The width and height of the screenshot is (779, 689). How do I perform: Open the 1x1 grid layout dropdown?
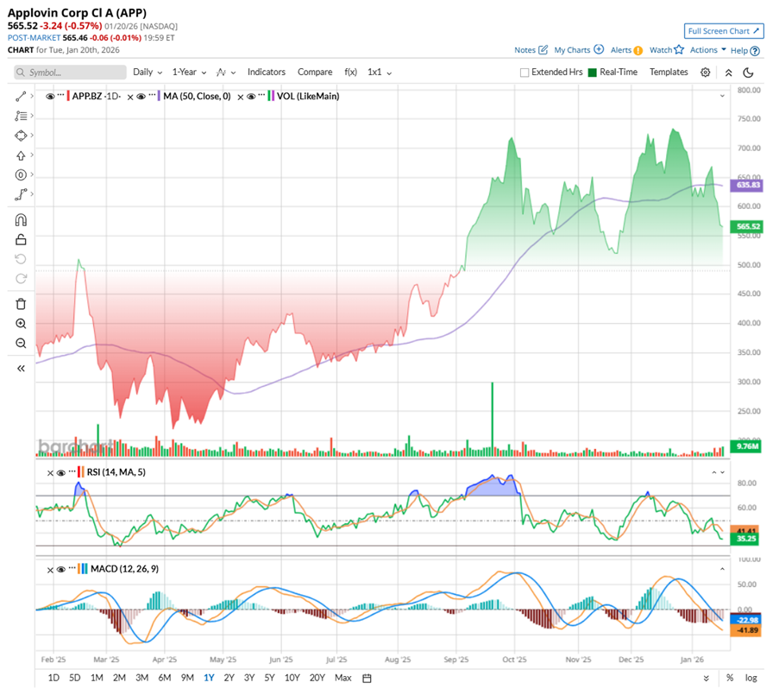380,72
